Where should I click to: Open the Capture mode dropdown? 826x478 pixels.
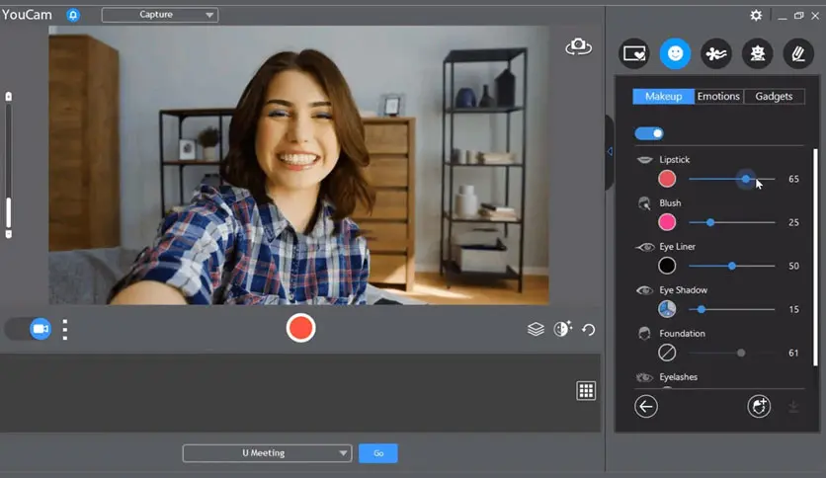pyautogui.click(x=160, y=15)
